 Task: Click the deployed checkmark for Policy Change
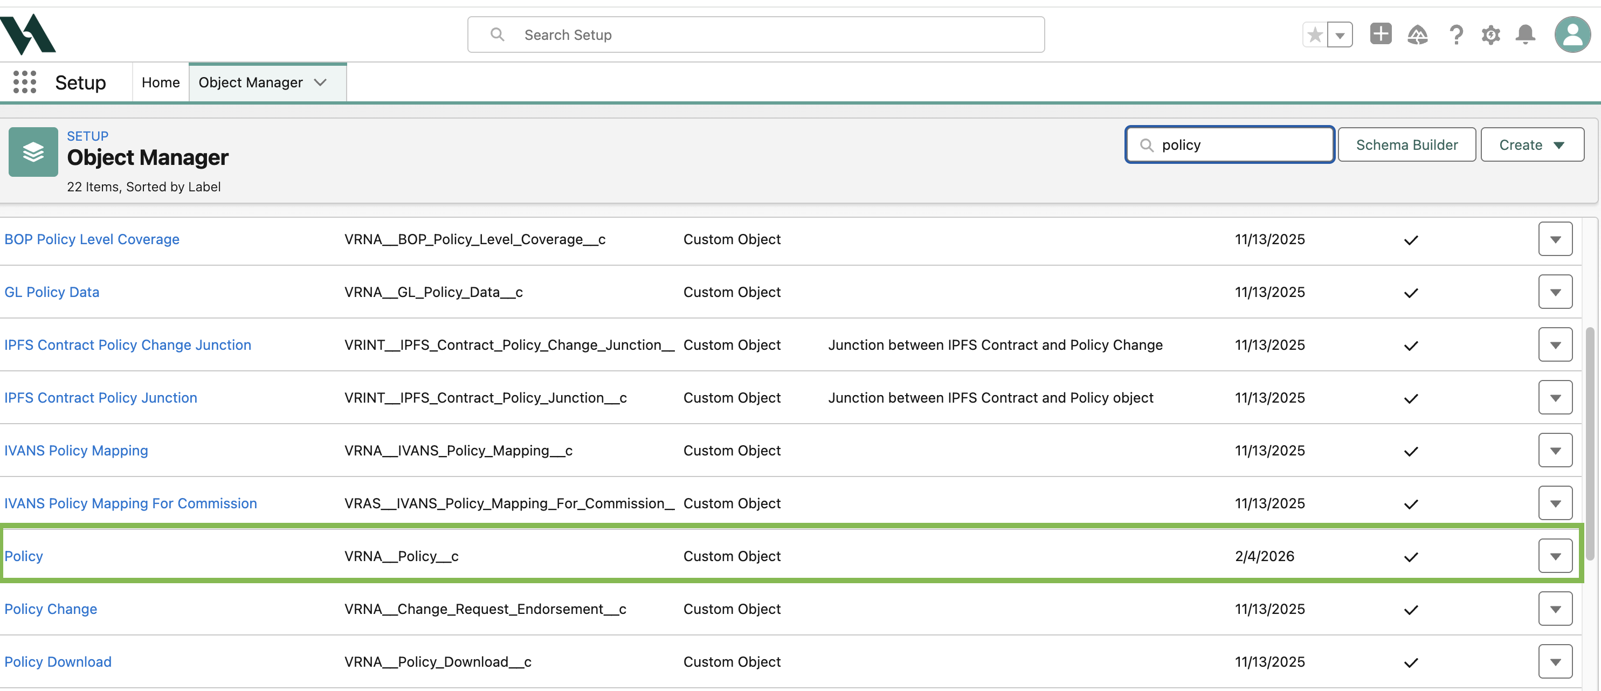pos(1411,610)
